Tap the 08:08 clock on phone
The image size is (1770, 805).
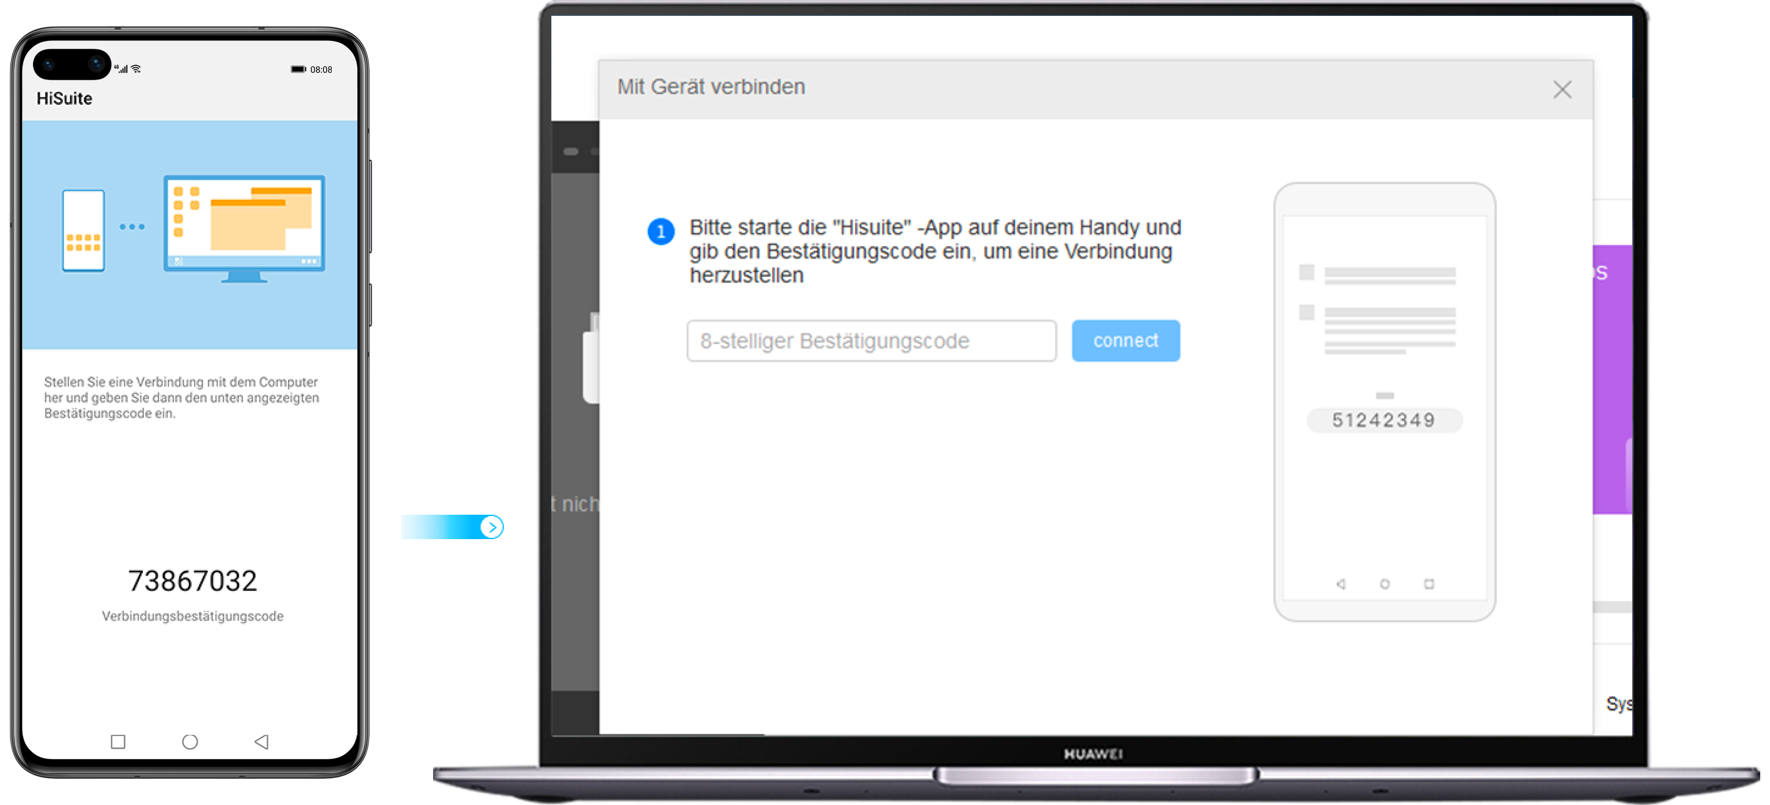tap(321, 70)
